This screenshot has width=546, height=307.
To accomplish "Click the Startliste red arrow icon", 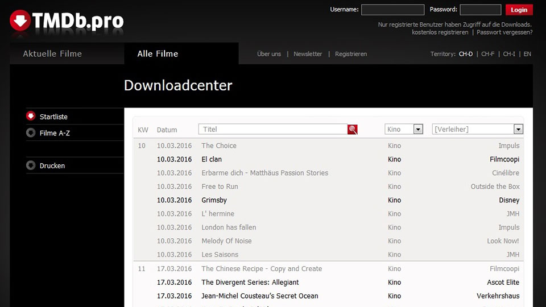I will 31,116.
